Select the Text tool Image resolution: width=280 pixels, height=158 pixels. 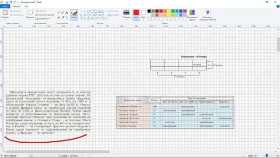click(66, 13)
